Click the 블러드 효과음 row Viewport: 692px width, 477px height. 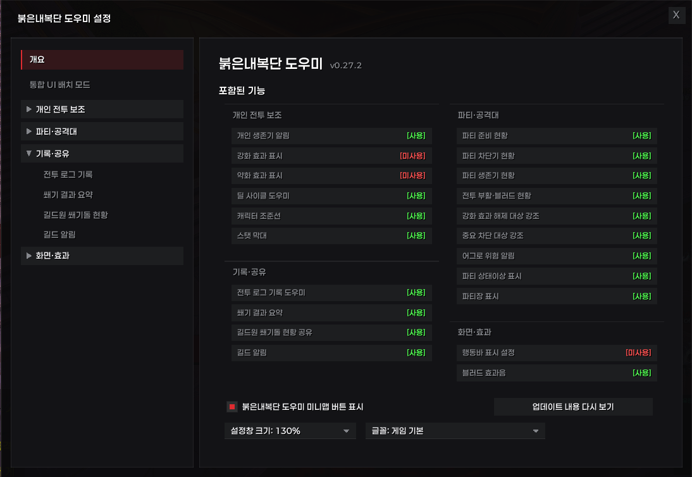[x=557, y=373]
